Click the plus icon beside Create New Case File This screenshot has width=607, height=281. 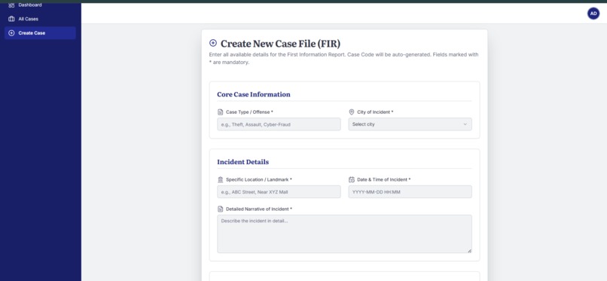[213, 43]
